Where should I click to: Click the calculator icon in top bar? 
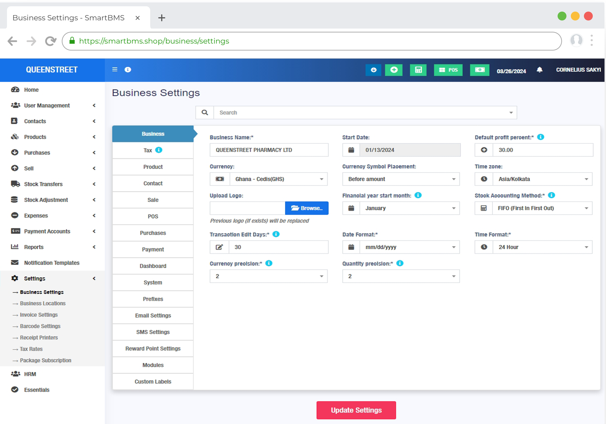(x=418, y=70)
